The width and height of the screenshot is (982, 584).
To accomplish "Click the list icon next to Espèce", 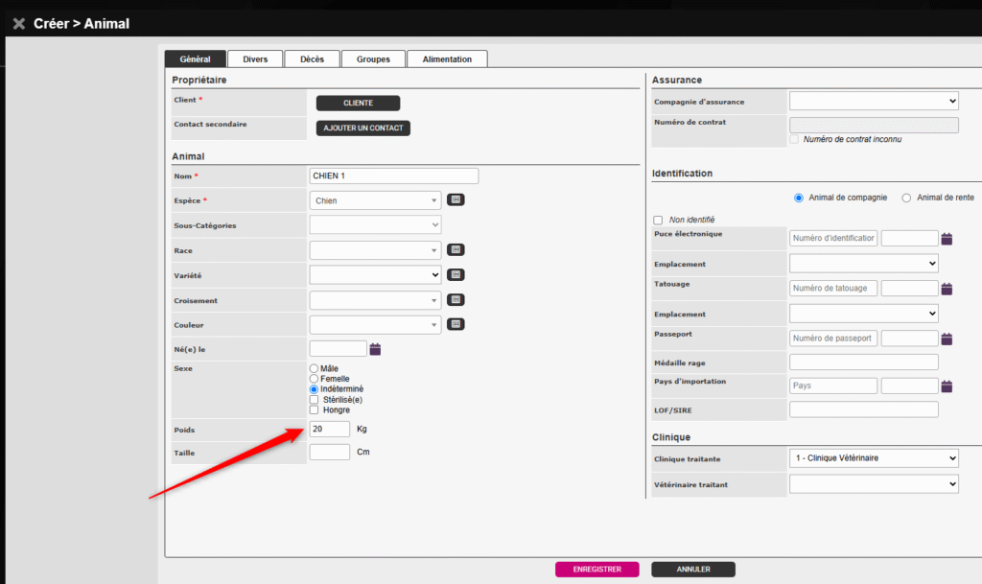I will coord(456,200).
